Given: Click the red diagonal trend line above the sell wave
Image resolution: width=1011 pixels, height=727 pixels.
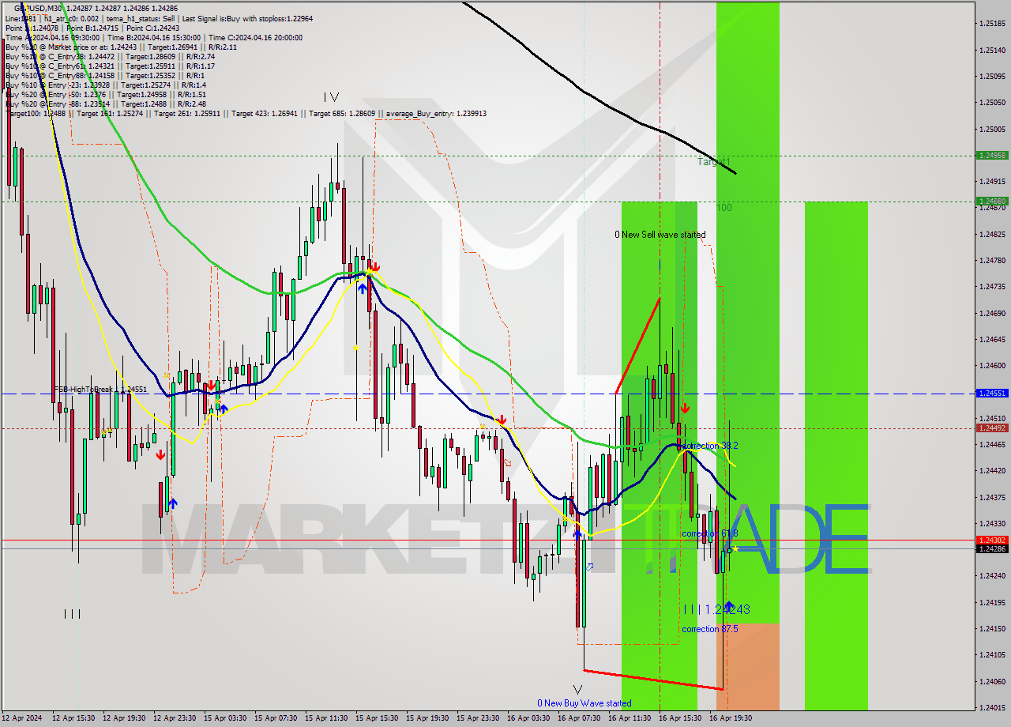Looking at the screenshot, I should tap(637, 346).
